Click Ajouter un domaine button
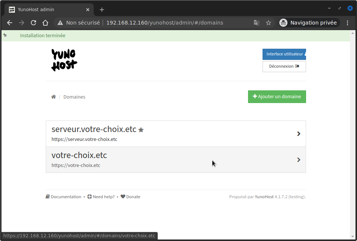 277,97
